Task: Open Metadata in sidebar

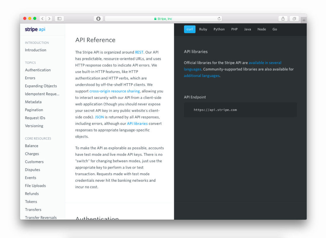Action: point(33,102)
